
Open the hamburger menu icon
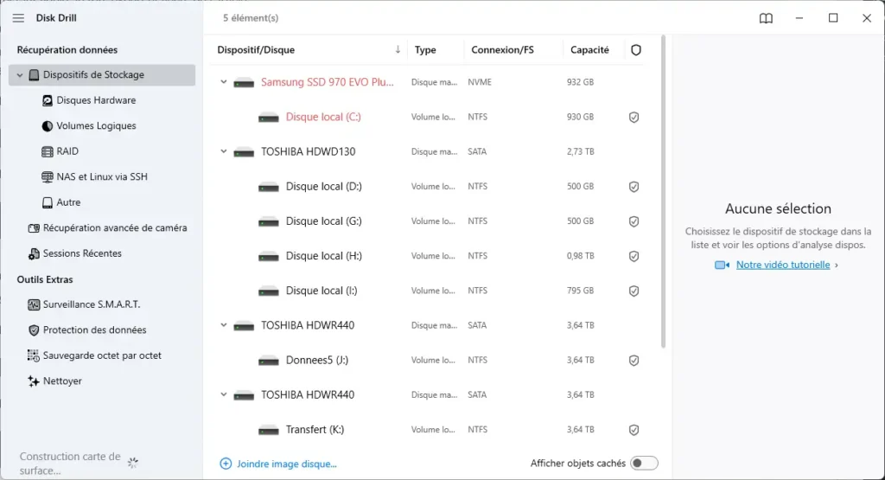click(x=18, y=18)
